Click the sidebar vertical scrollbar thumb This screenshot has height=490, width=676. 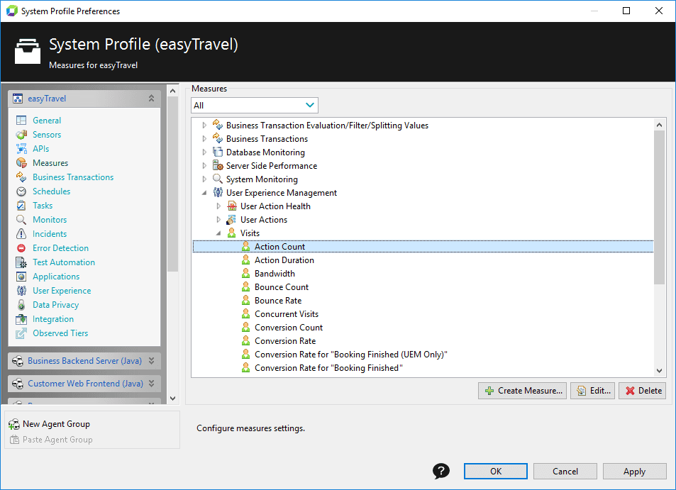[173, 184]
